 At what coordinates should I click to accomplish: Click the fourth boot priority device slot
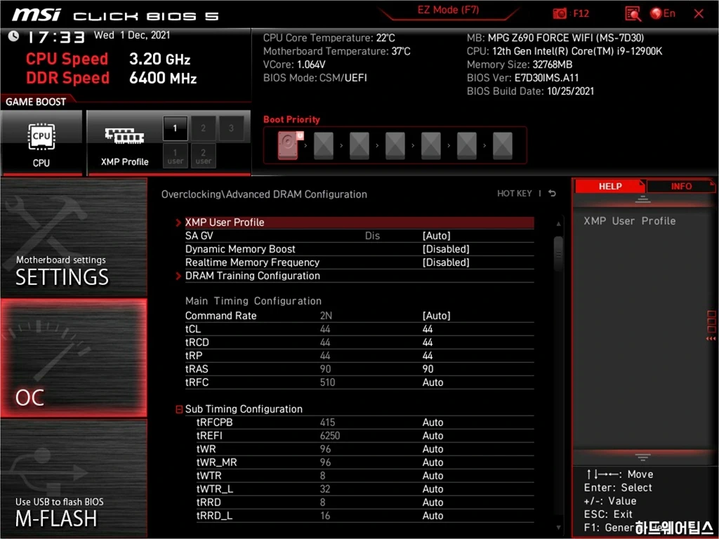(x=395, y=146)
